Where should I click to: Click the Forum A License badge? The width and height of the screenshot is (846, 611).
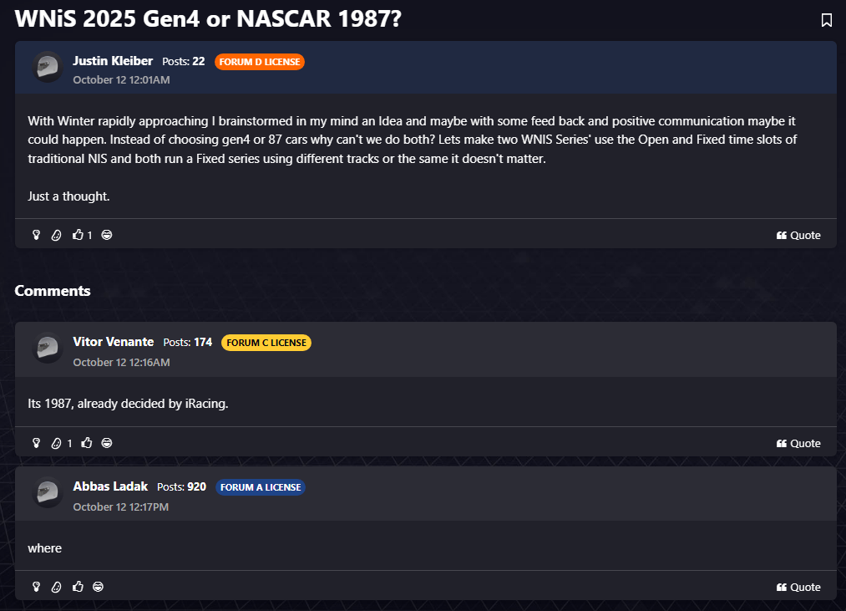pos(261,487)
